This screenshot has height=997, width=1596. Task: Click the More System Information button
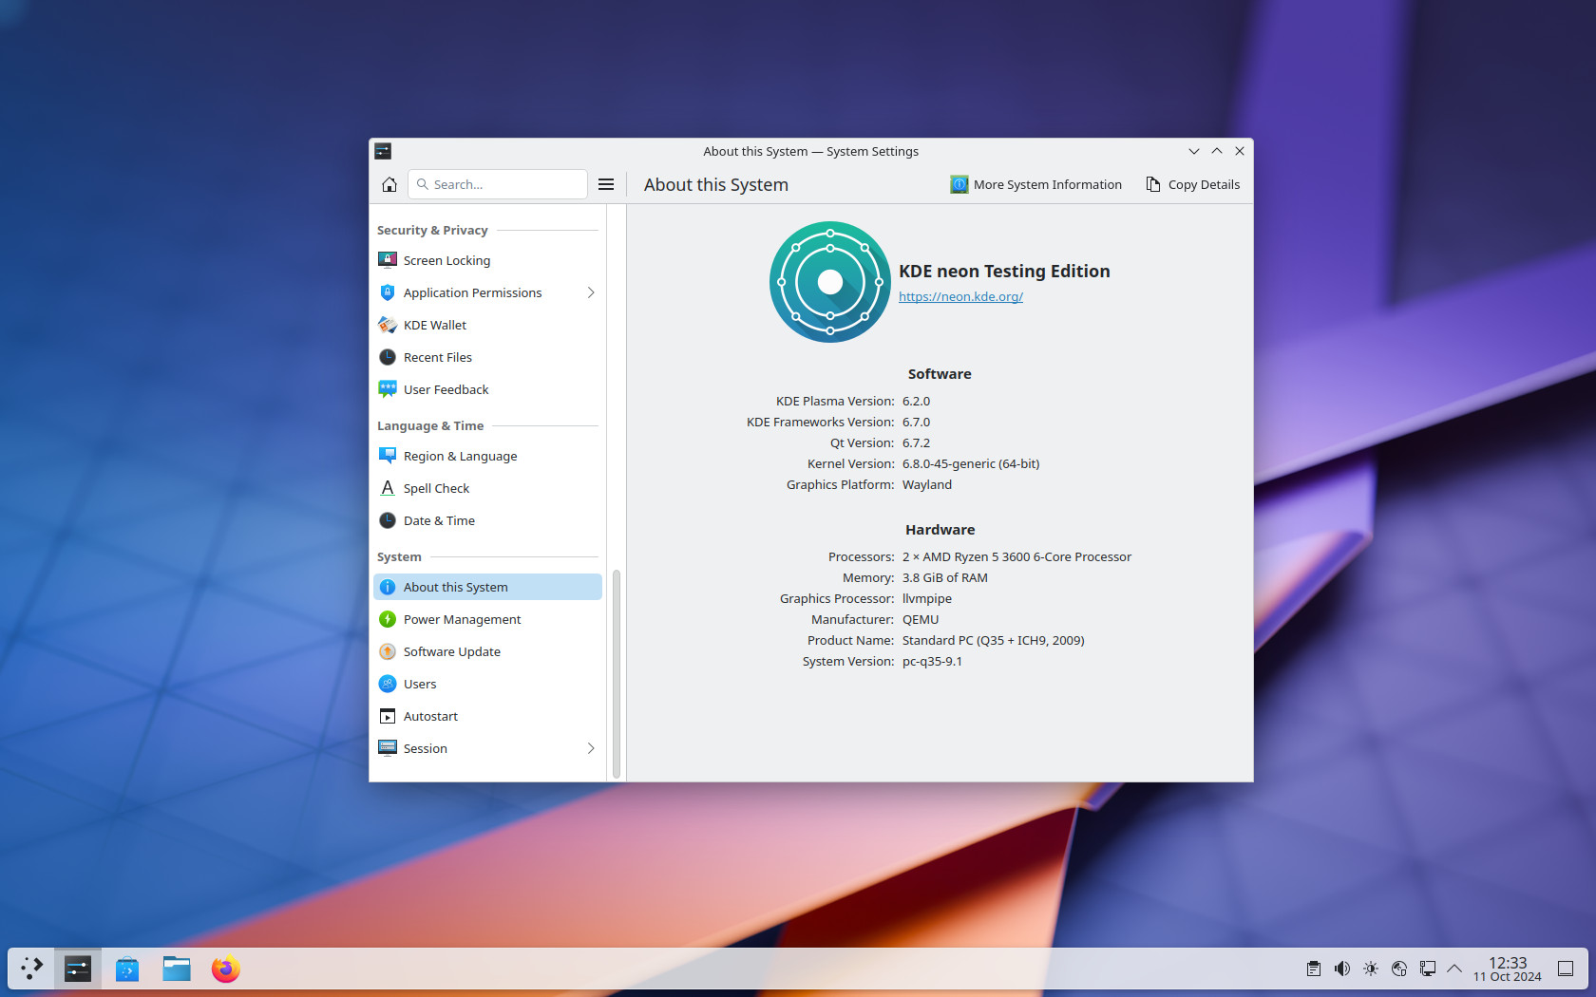[1035, 184]
